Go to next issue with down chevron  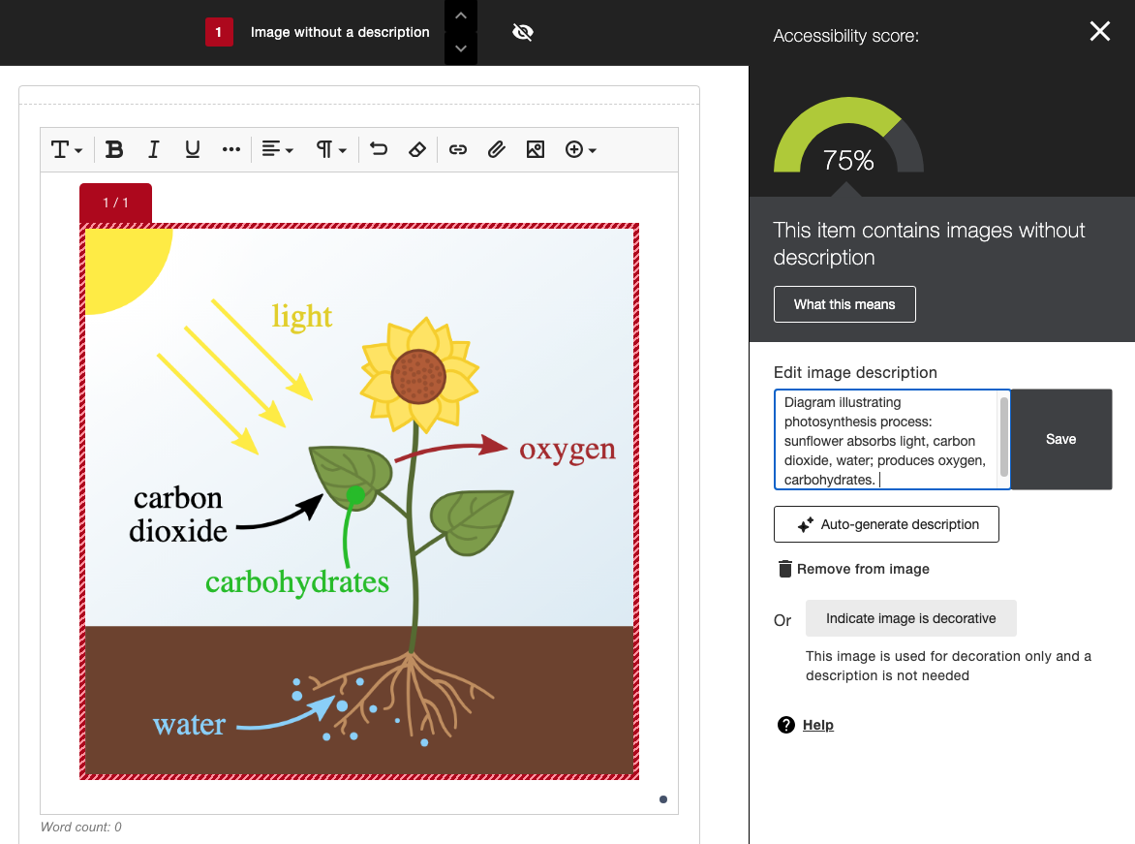461,48
